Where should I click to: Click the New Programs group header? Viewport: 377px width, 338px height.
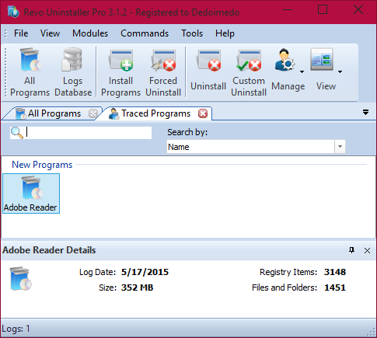(x=42, y=165)
